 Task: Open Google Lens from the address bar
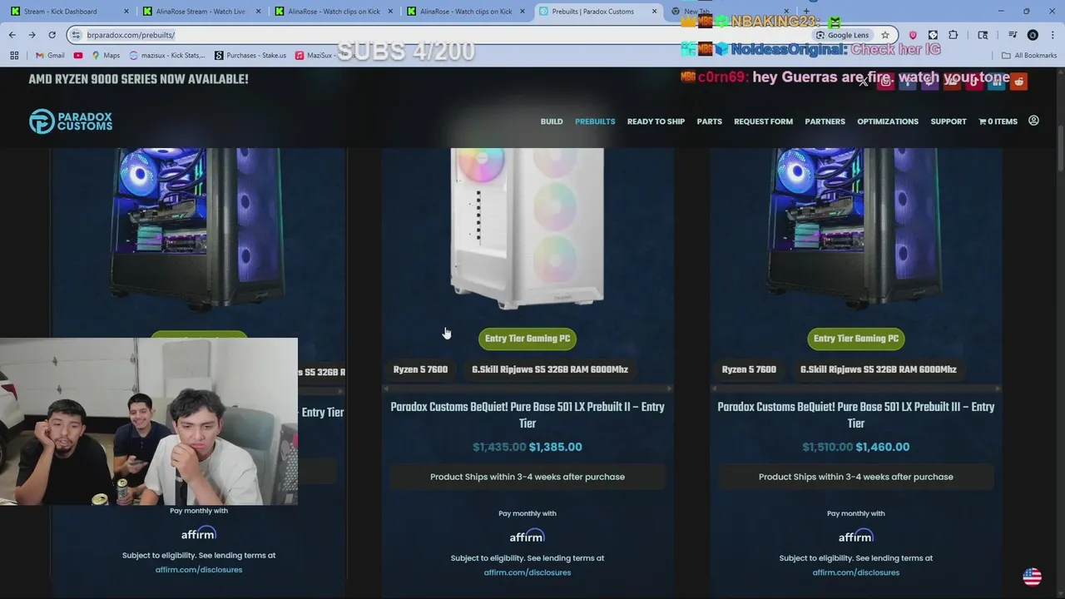tap(842, 35)
